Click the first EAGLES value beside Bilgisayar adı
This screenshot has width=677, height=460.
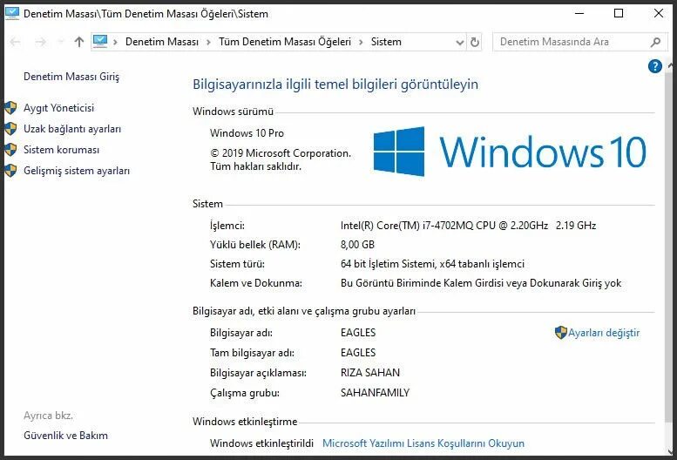(x=358, y=333)
